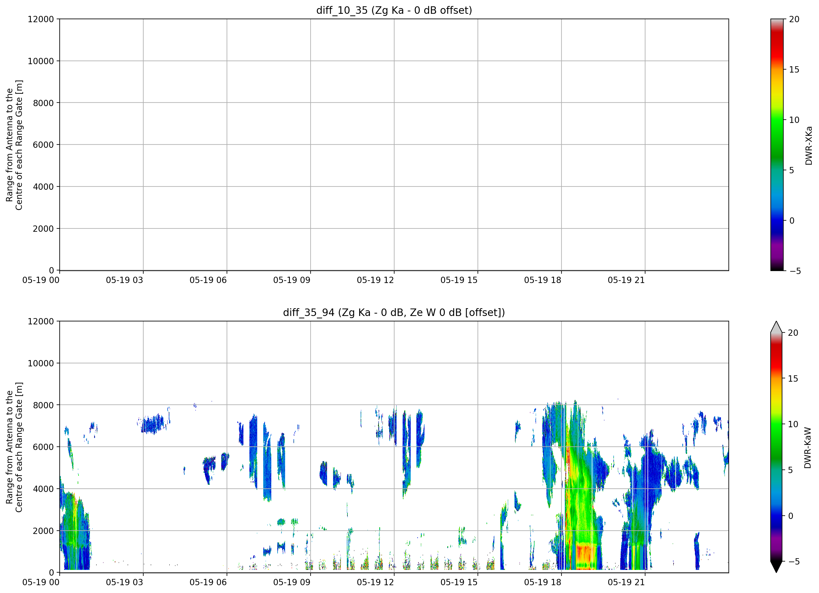819x593 pixels.
Task: Click the bottom plot y-axis label Range from Antenna
Action: pyautogui.click(x=14, y=447)
